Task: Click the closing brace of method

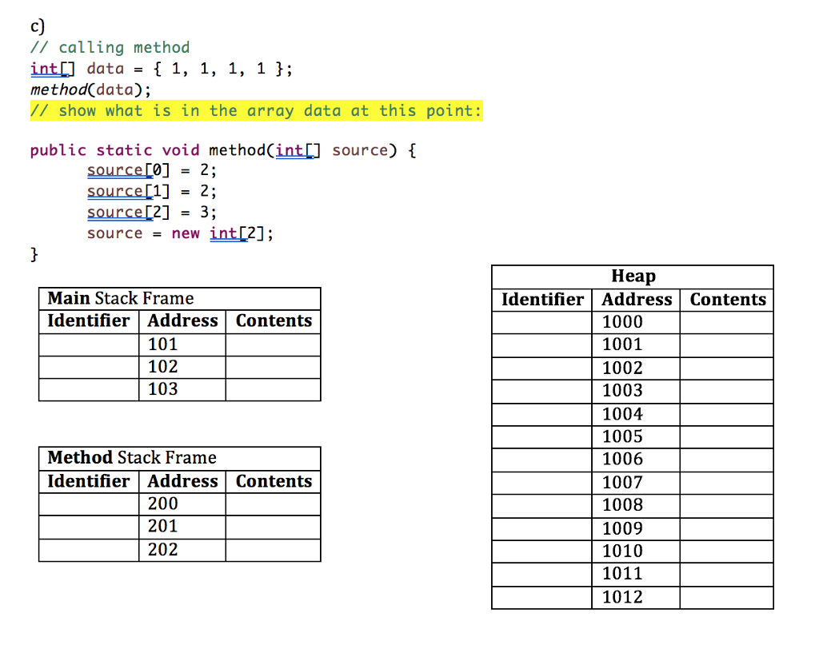Action: (x=34, y=253)
